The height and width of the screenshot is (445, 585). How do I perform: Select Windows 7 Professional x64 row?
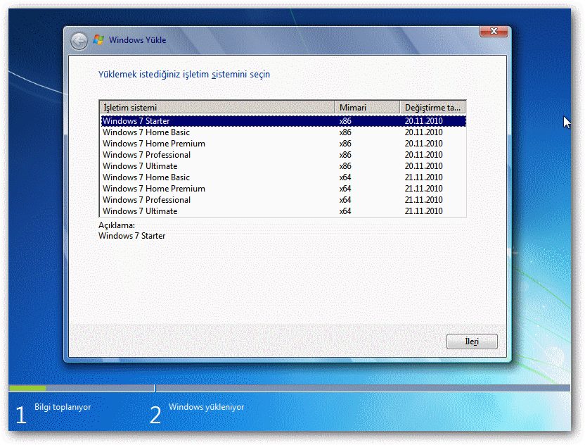point(283,200)
